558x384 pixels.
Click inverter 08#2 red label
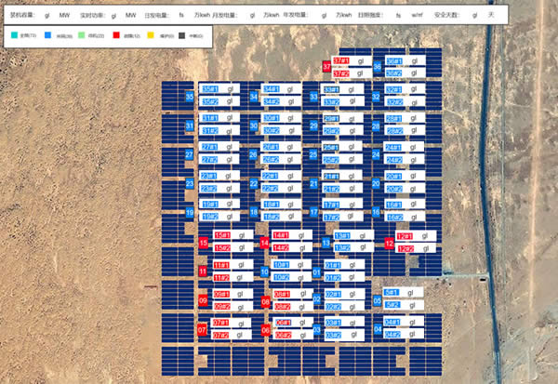(x=283, y=305)
